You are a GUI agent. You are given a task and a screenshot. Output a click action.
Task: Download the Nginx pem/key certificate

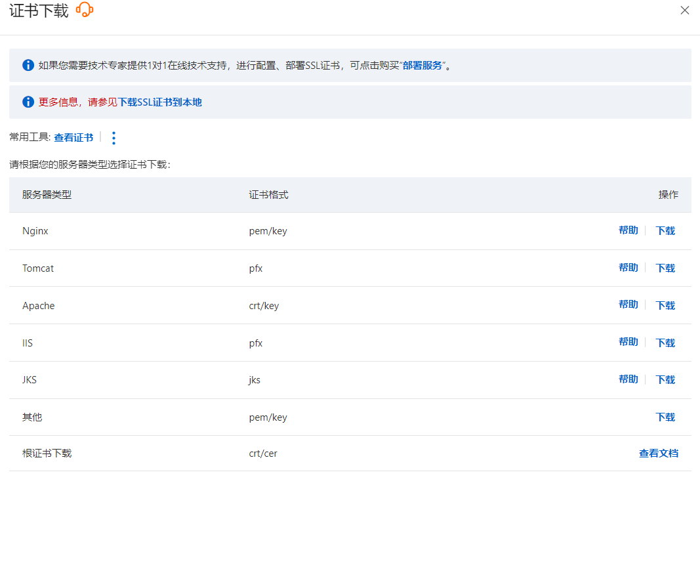(x=665, y=231)
